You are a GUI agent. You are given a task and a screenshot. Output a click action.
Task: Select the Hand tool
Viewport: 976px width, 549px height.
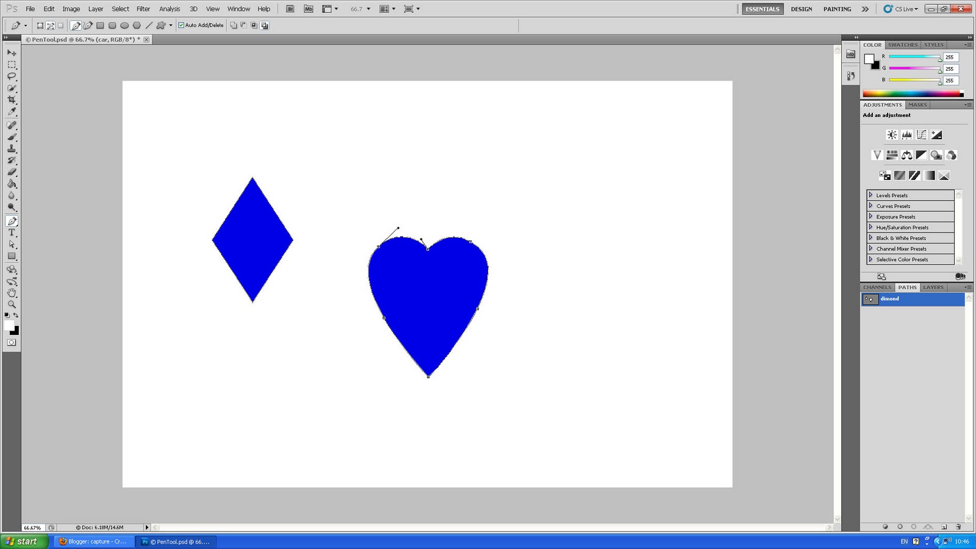pyautogui.click(x=12, y=293)
